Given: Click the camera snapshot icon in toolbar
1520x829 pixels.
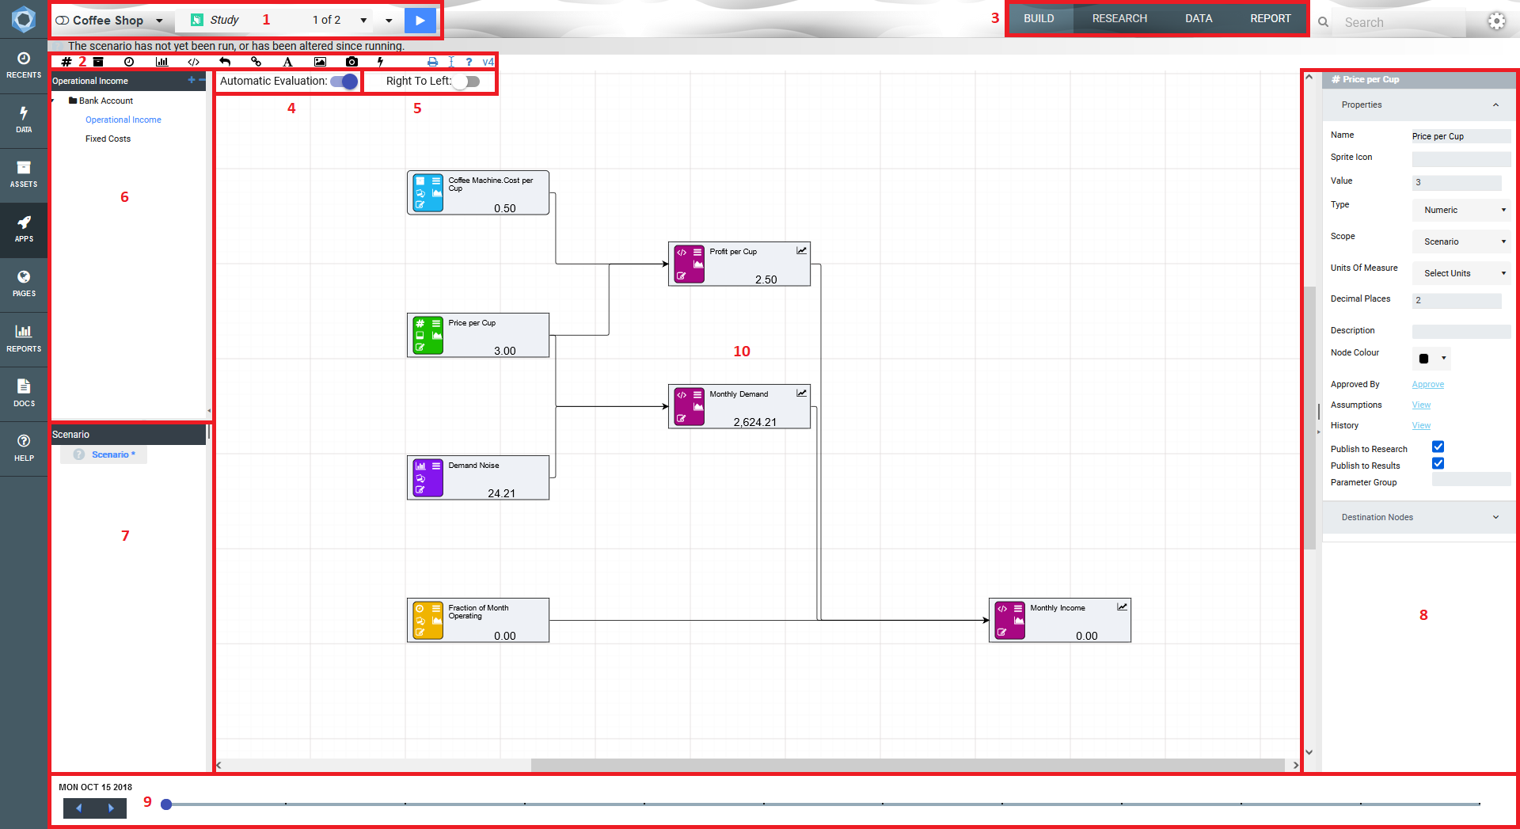Looking at the screenshot, I should click(x=351, y=62).
